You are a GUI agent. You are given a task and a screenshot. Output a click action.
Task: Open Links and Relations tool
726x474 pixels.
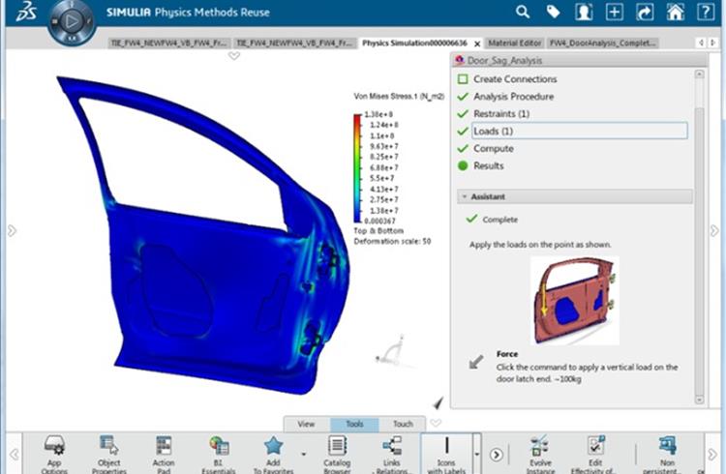[x=392, y=455]
